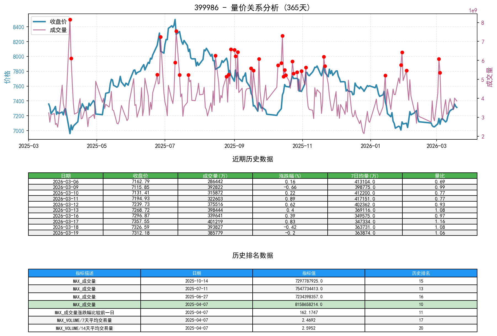Screen dimensions: 497x336
Task: Collapse the chart legend box
Action: click(x=50, y=26)
